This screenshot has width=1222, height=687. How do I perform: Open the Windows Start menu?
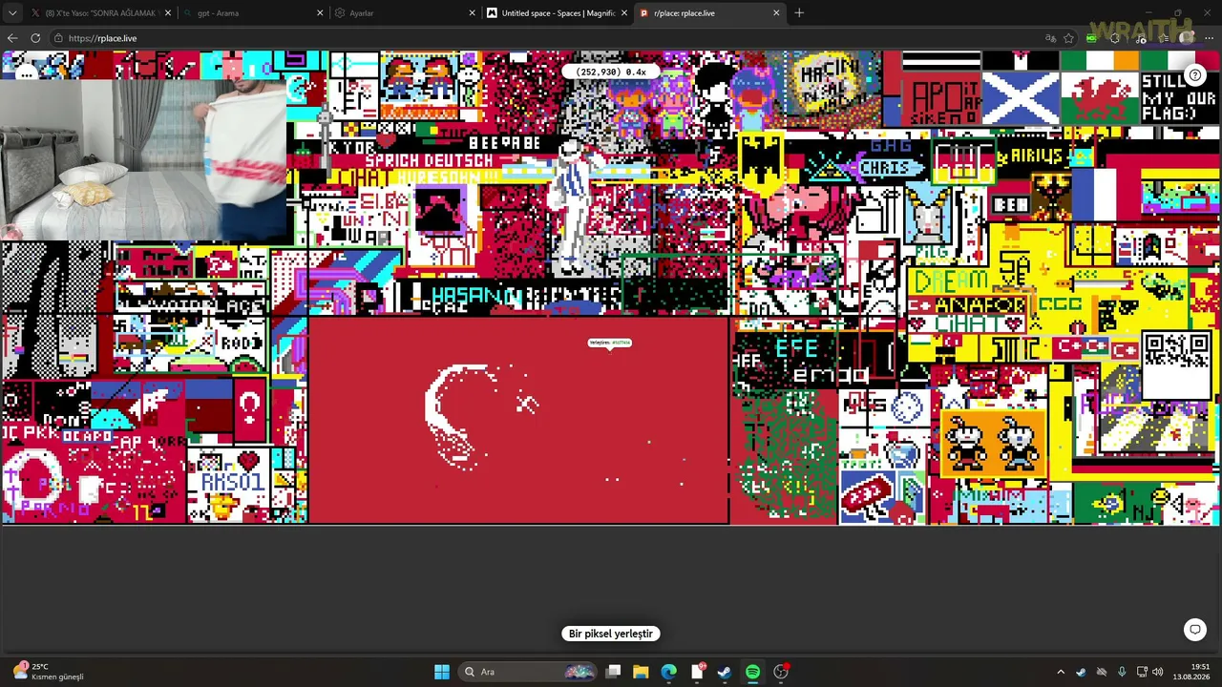coord(442,672)
